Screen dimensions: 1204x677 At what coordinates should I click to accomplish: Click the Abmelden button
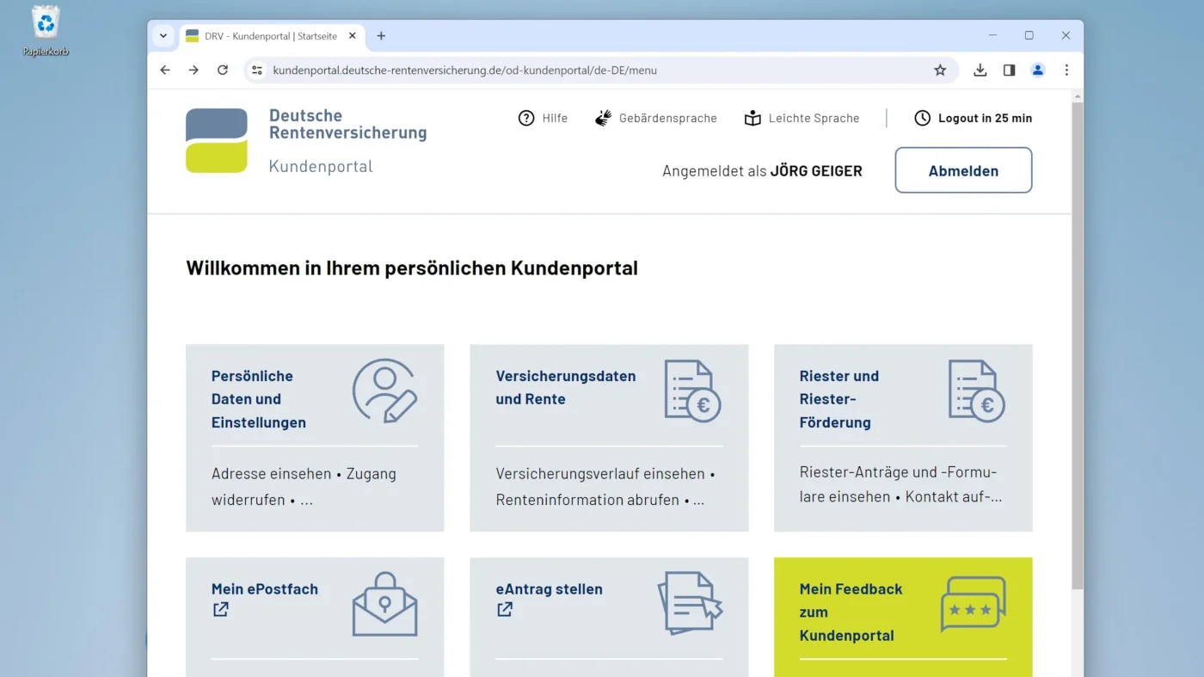[x=963, y=170]
